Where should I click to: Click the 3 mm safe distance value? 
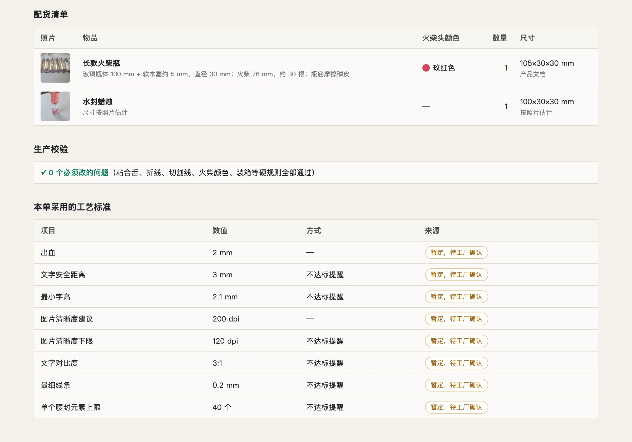[x=223, y=274]
